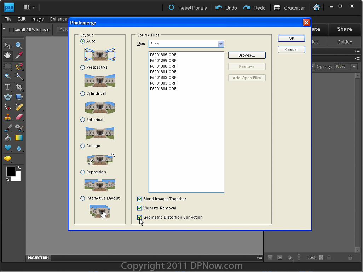Open the Edit menu
The width and height of the screenshot is (363, 272).
(x=22, y=19)
